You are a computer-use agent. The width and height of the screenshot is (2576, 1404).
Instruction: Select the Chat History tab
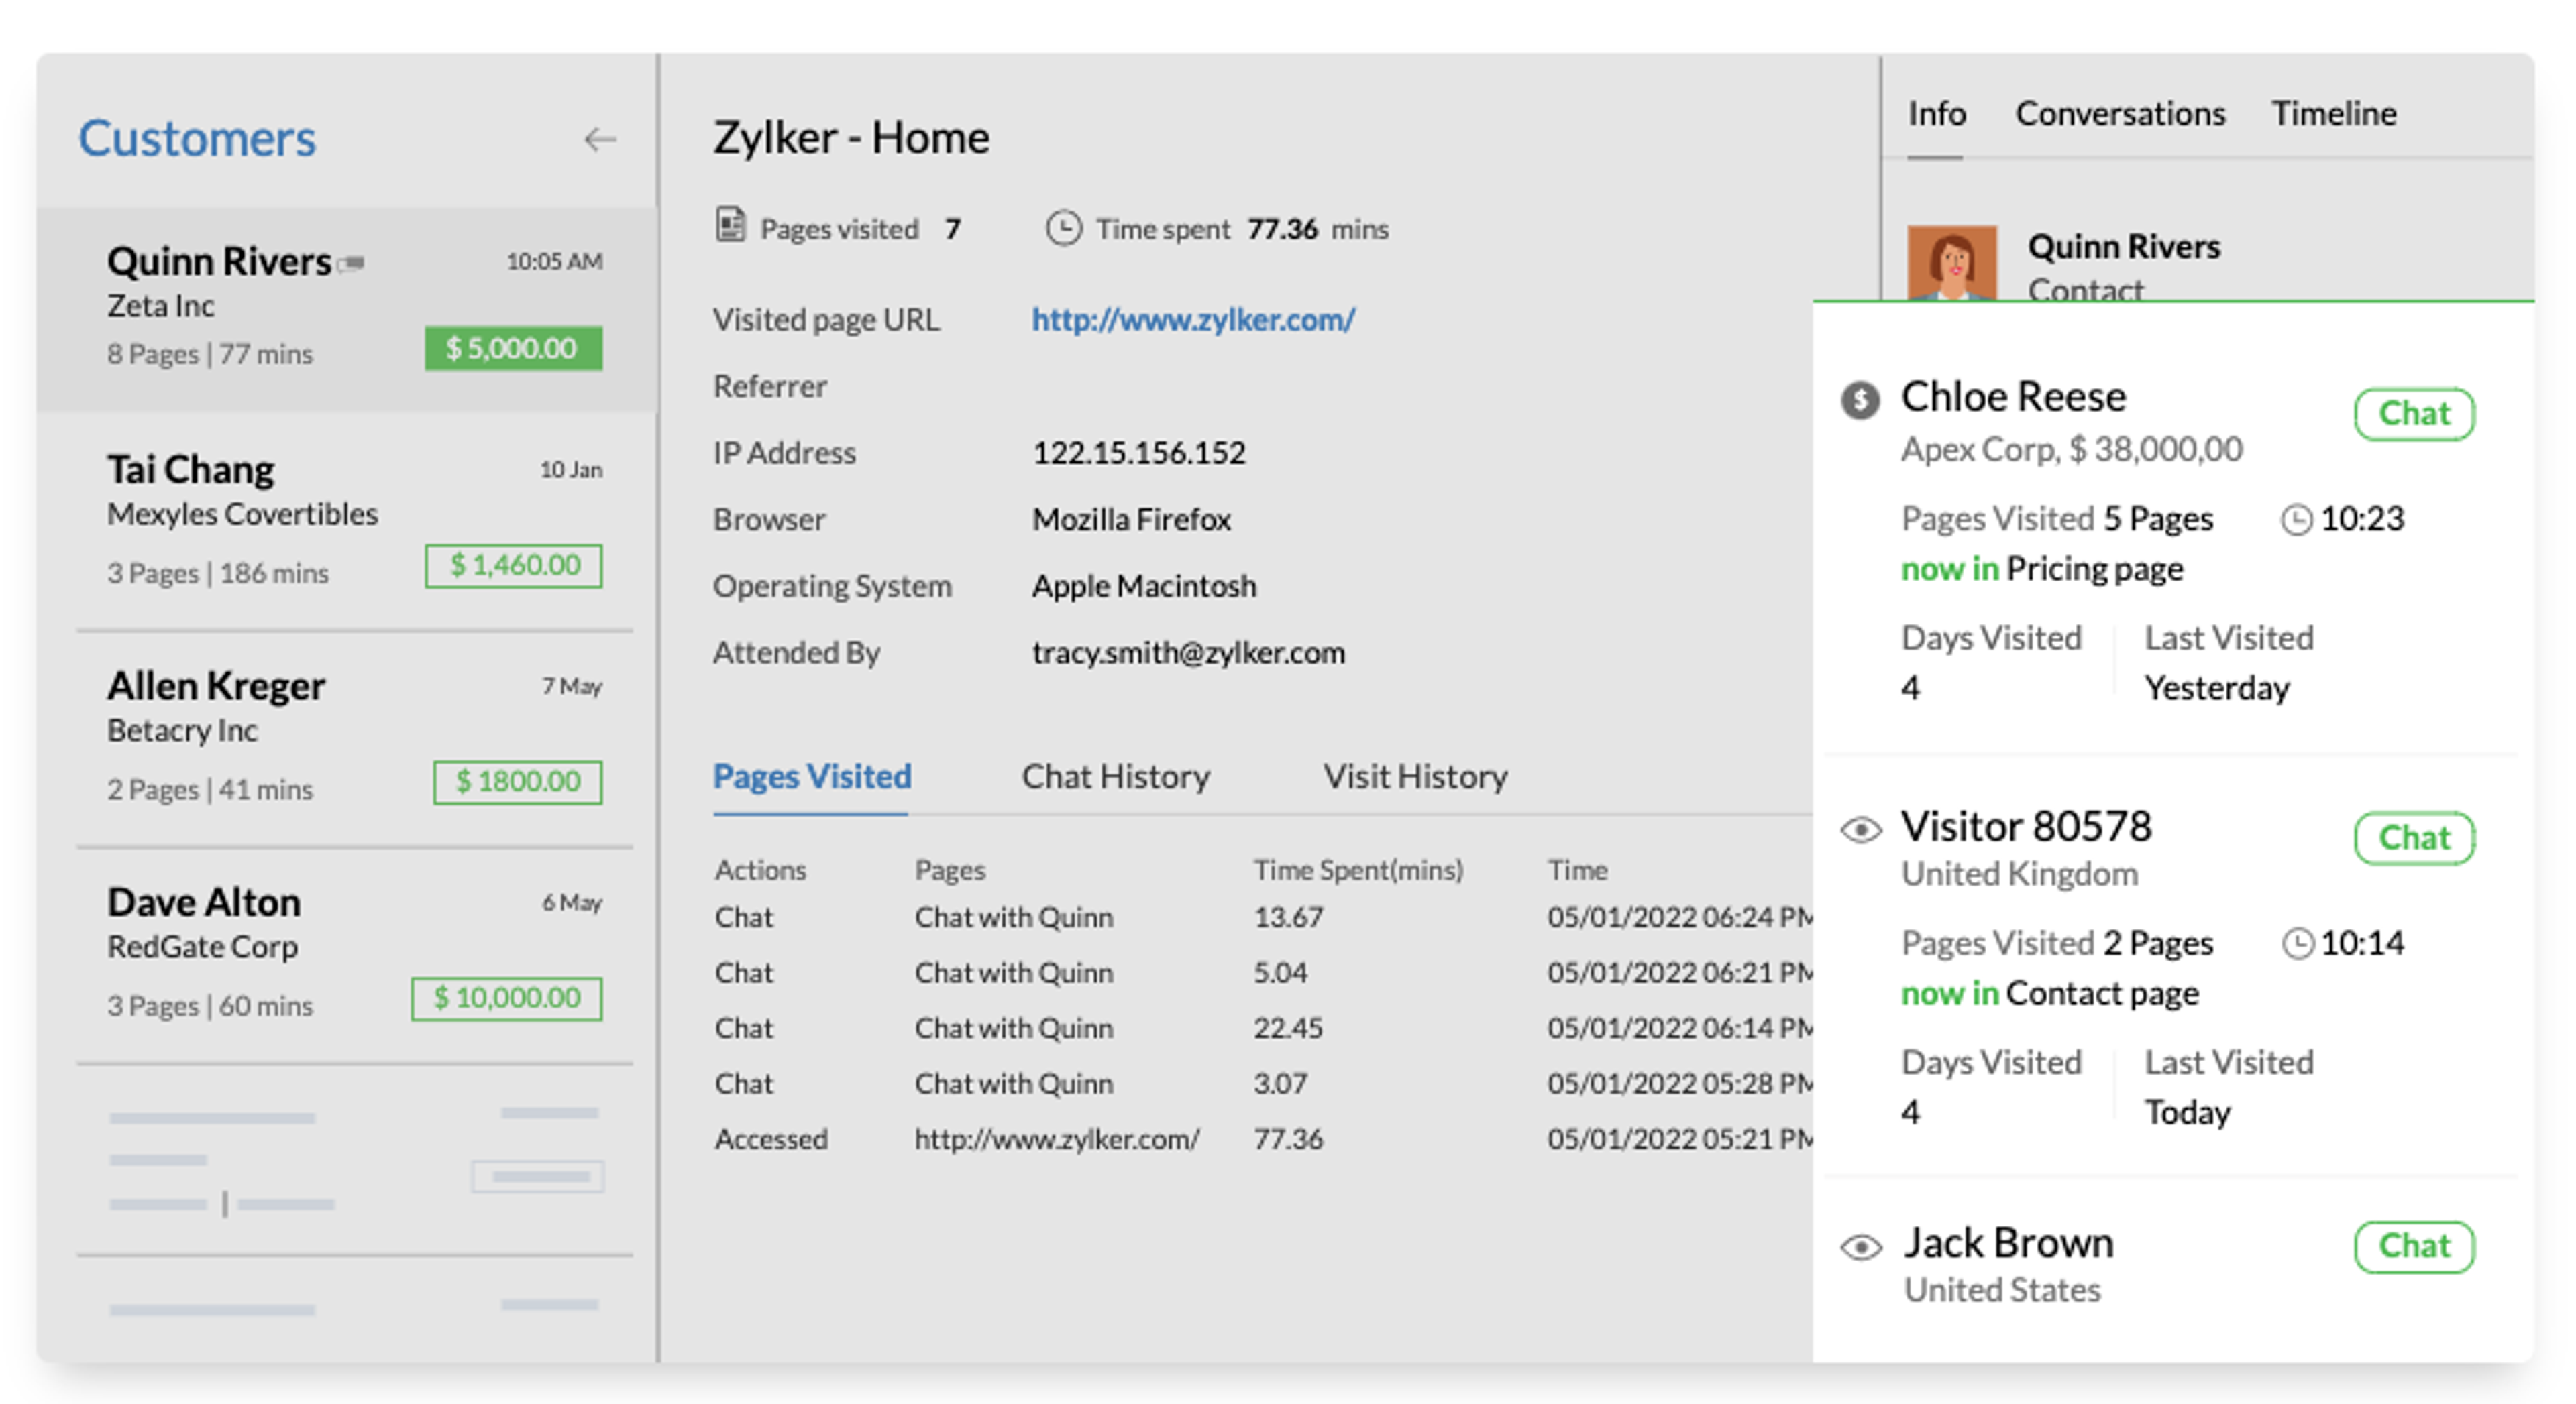click(1115, 776)
